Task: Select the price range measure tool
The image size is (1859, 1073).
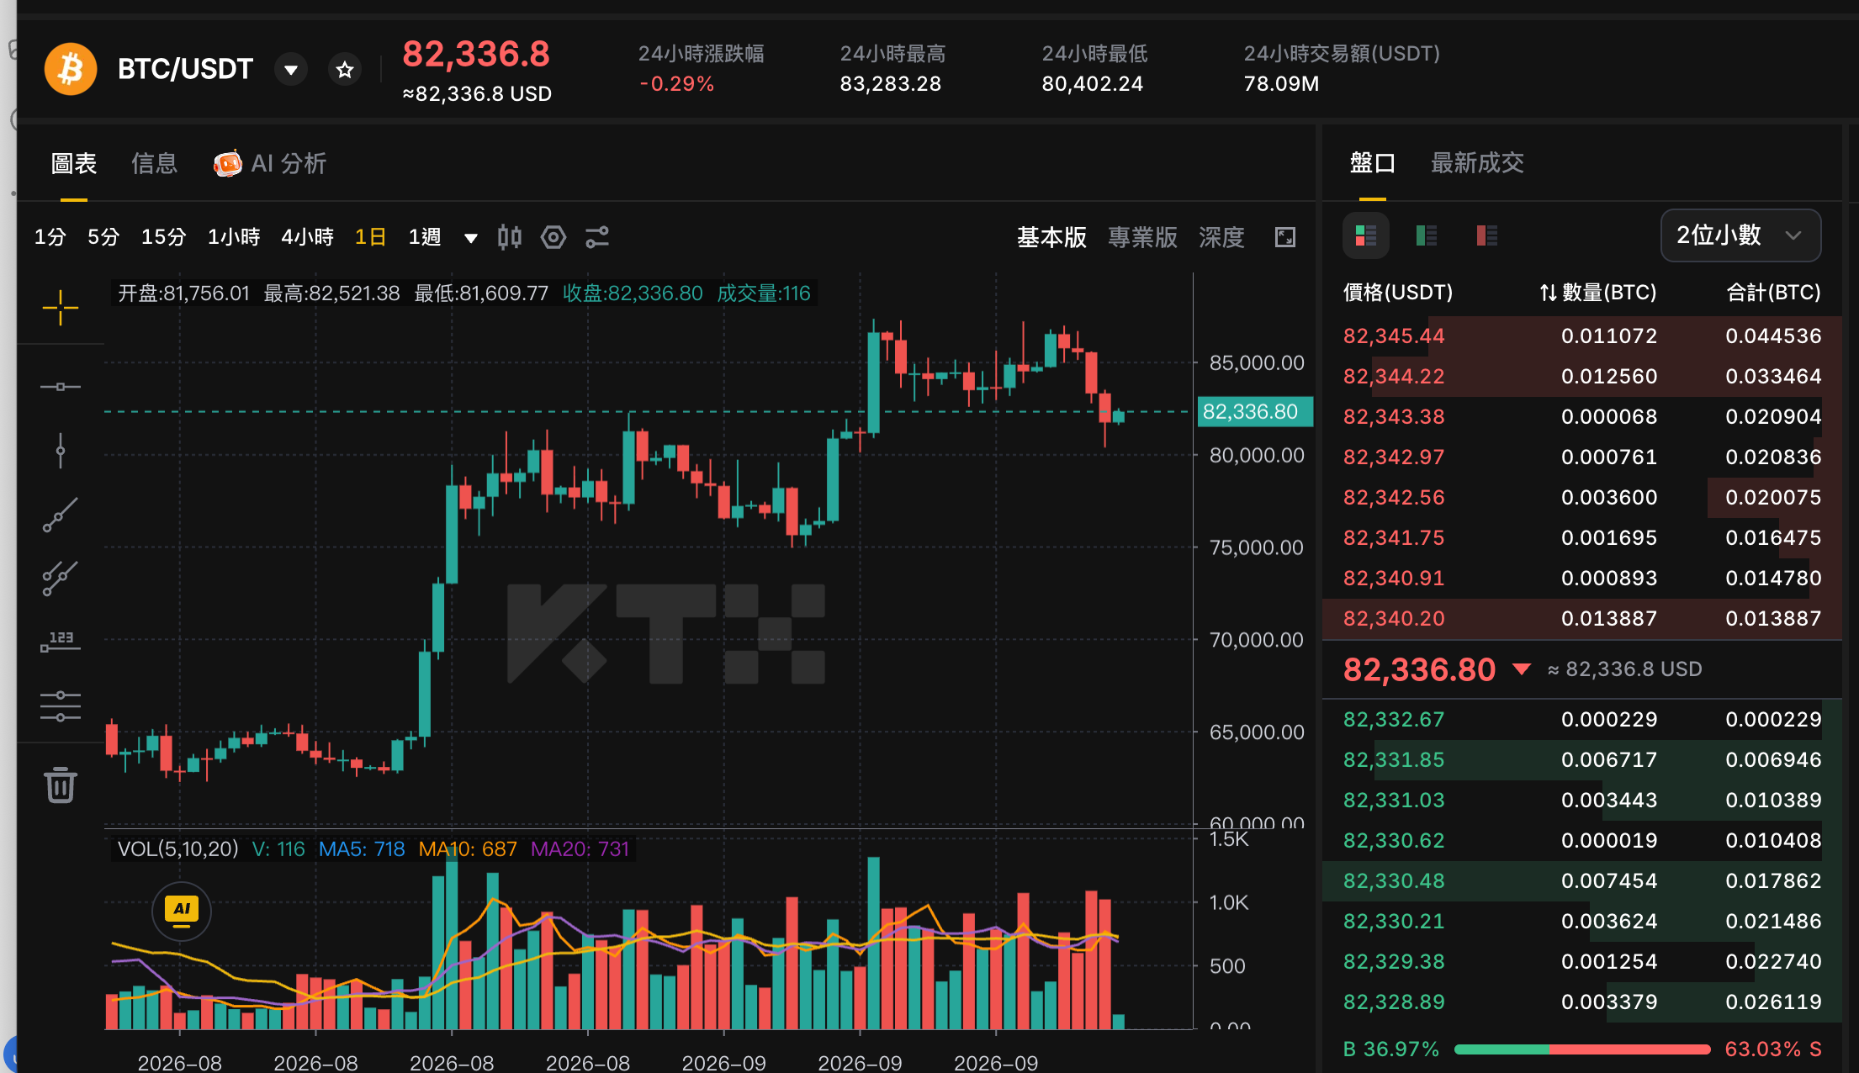Action: click(x=61, y=642)
